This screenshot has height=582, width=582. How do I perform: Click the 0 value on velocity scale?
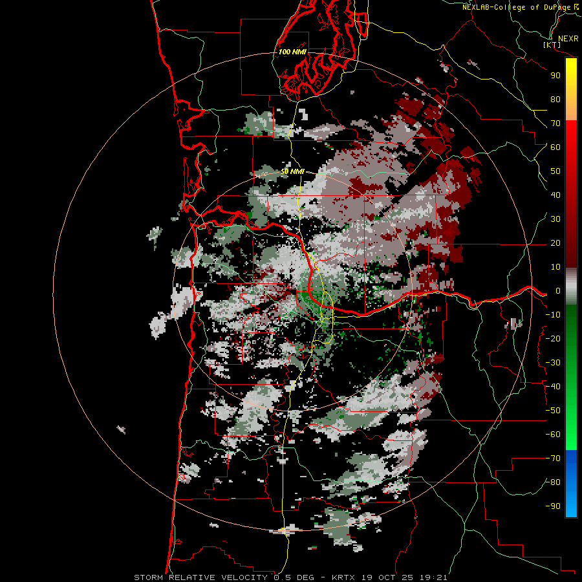point(558,291)
